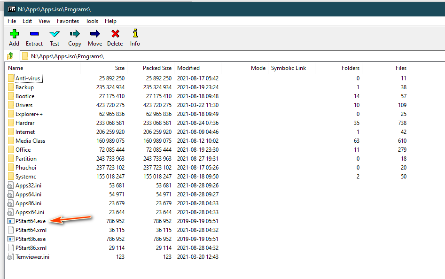The image size is (445, 279).
Task: Sort by the Name column header
Action: 43,68
